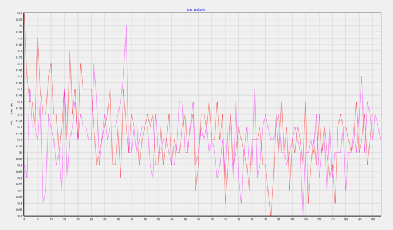The width and height of the screenshot is (393, 230).
Task: Click x-axis tick label 130
Action: coord(373,219)
